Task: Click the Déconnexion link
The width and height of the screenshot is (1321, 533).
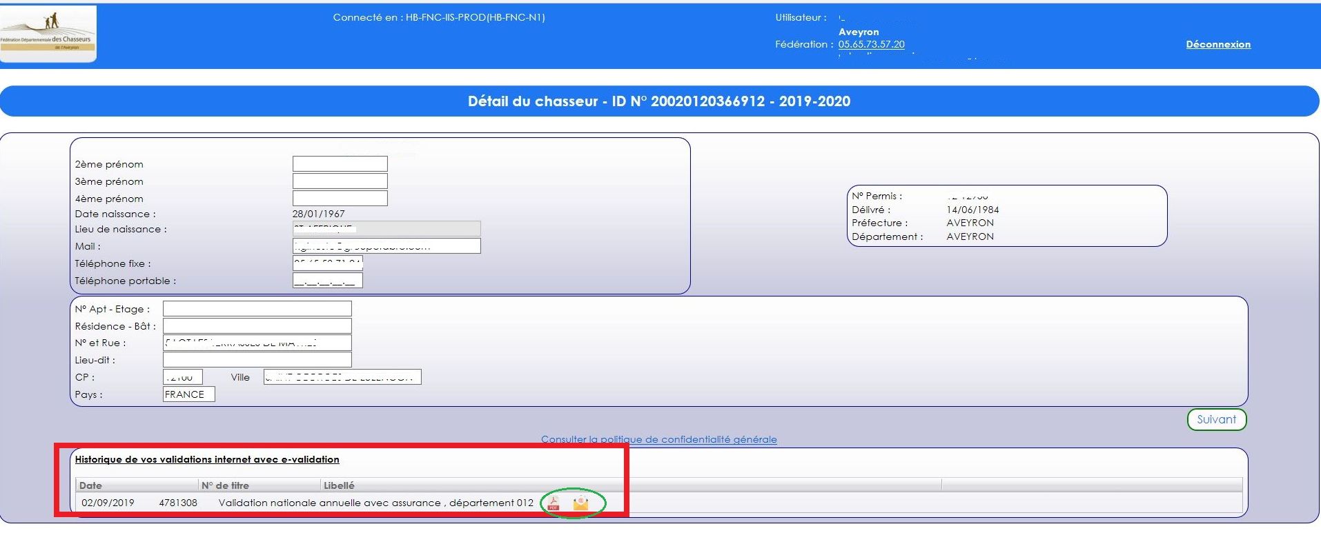Action: (x=1217, y=44)
